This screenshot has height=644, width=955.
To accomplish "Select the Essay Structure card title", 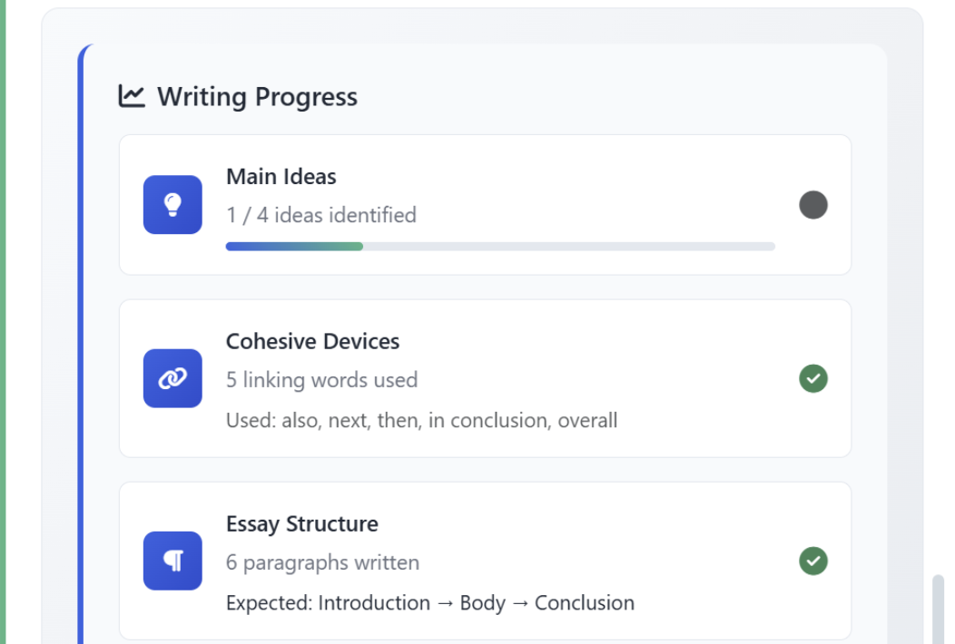I will click(302, 524).
